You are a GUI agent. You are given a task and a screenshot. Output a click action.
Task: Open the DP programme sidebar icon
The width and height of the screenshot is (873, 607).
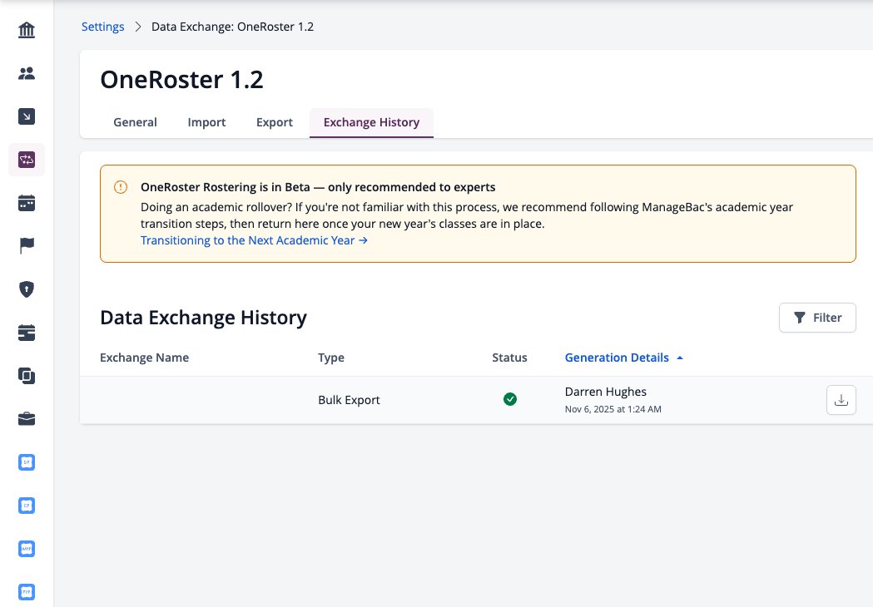point(26,462)
